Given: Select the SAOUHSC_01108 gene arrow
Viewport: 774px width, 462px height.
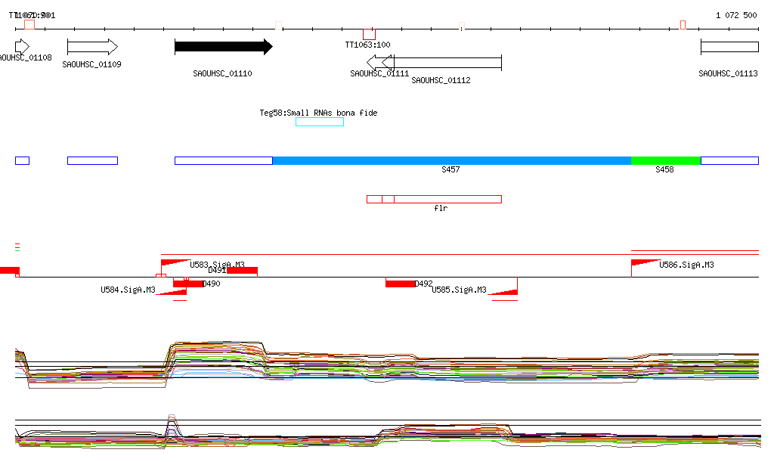Looking at the screenshot, I should (22, 47).
